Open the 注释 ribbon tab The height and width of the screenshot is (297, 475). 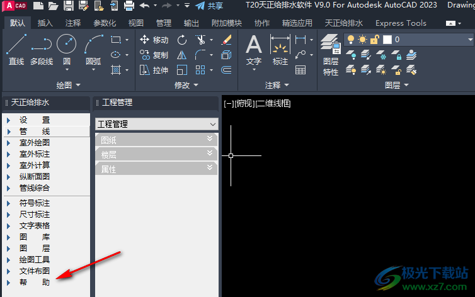tap(73, 23)
